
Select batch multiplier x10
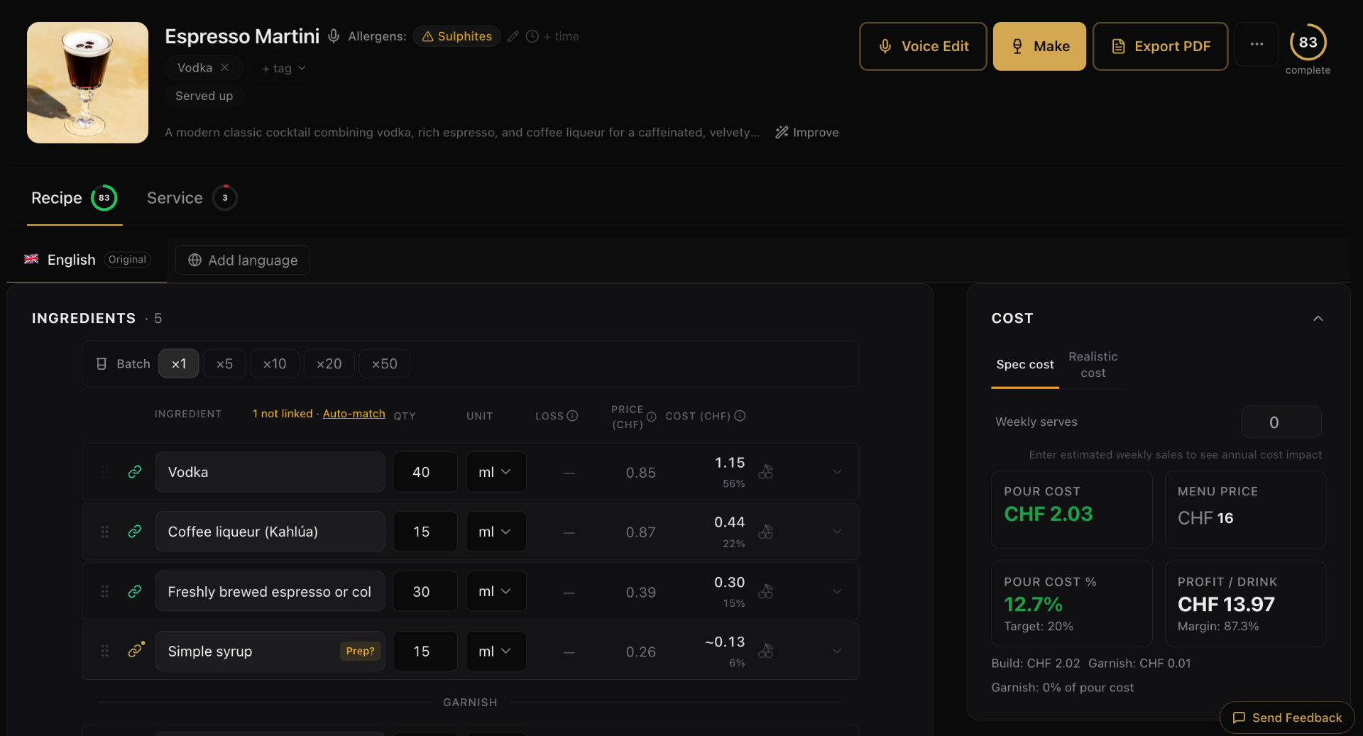275,363
